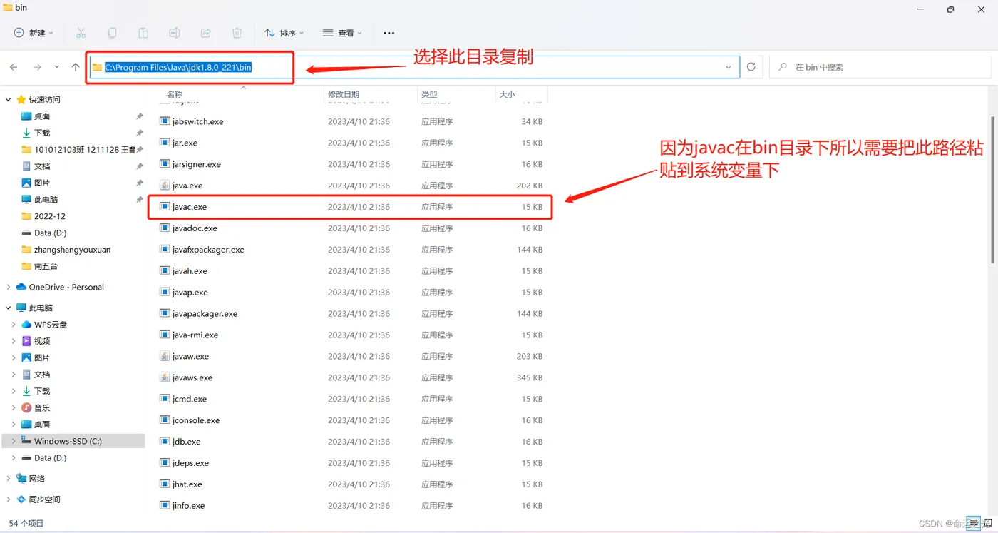Expand the 网络 tree node
Image resolution: width=998 pixels, height=533 pixels.
point(9,478)
